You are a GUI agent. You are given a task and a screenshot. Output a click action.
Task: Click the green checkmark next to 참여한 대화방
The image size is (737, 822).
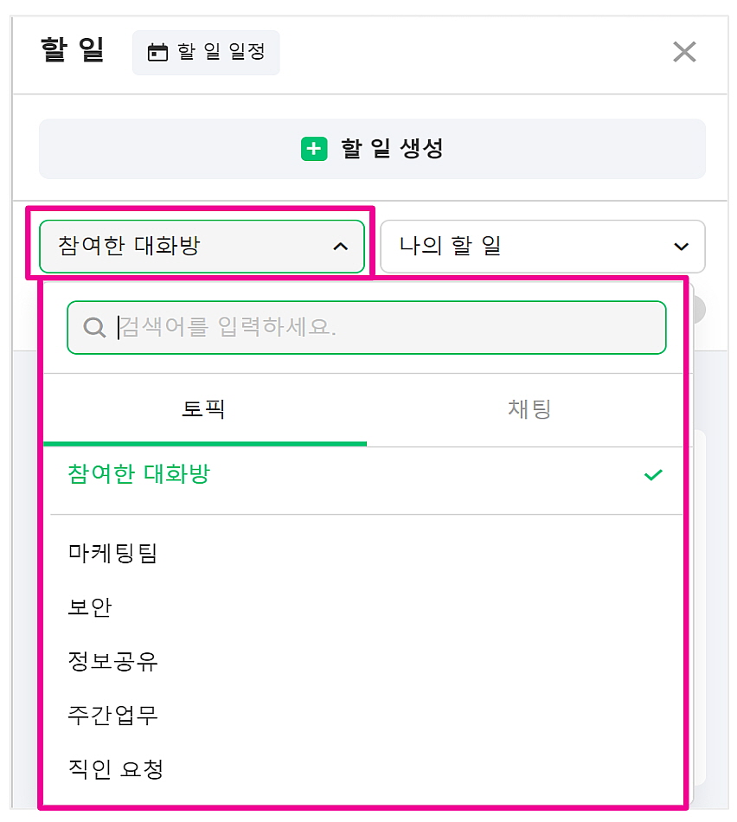(653, 475)
